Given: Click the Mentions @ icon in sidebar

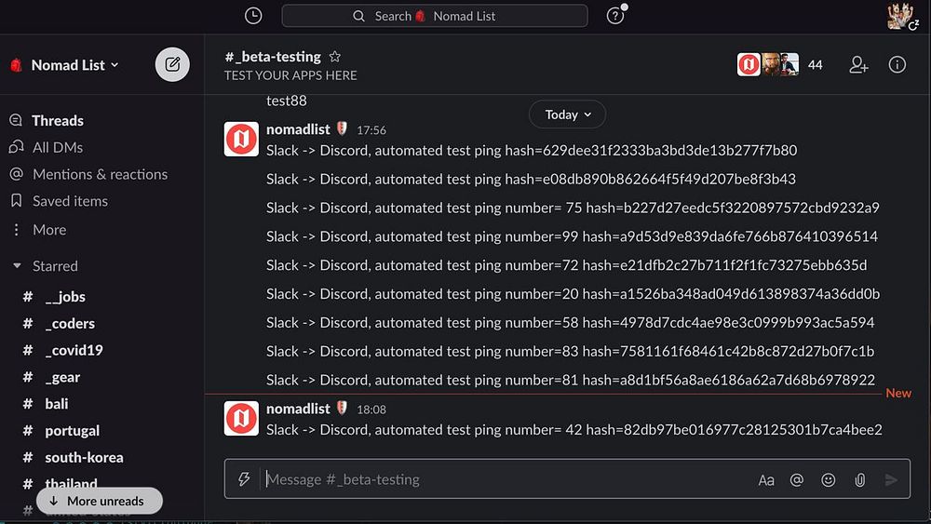Looking at the screenshot, I should (x=16, y=174).
